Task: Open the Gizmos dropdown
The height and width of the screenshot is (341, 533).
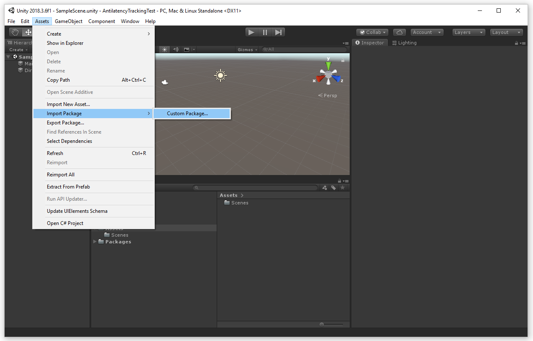Action: coord(247,49)
